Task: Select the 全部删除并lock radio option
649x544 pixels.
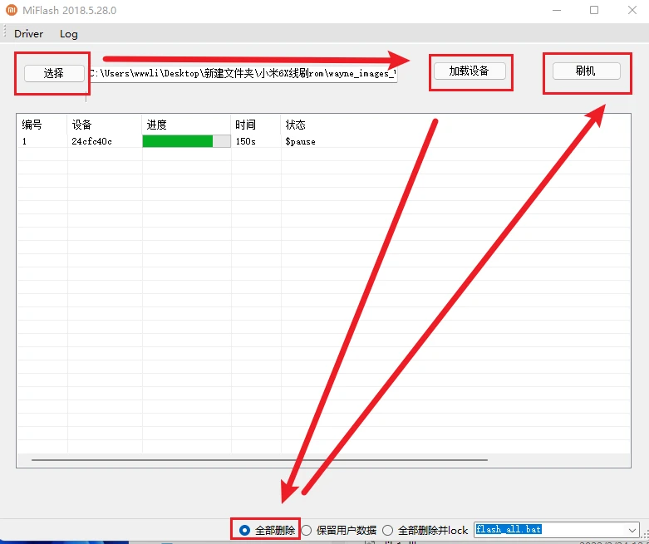Action: pos(388,530)
